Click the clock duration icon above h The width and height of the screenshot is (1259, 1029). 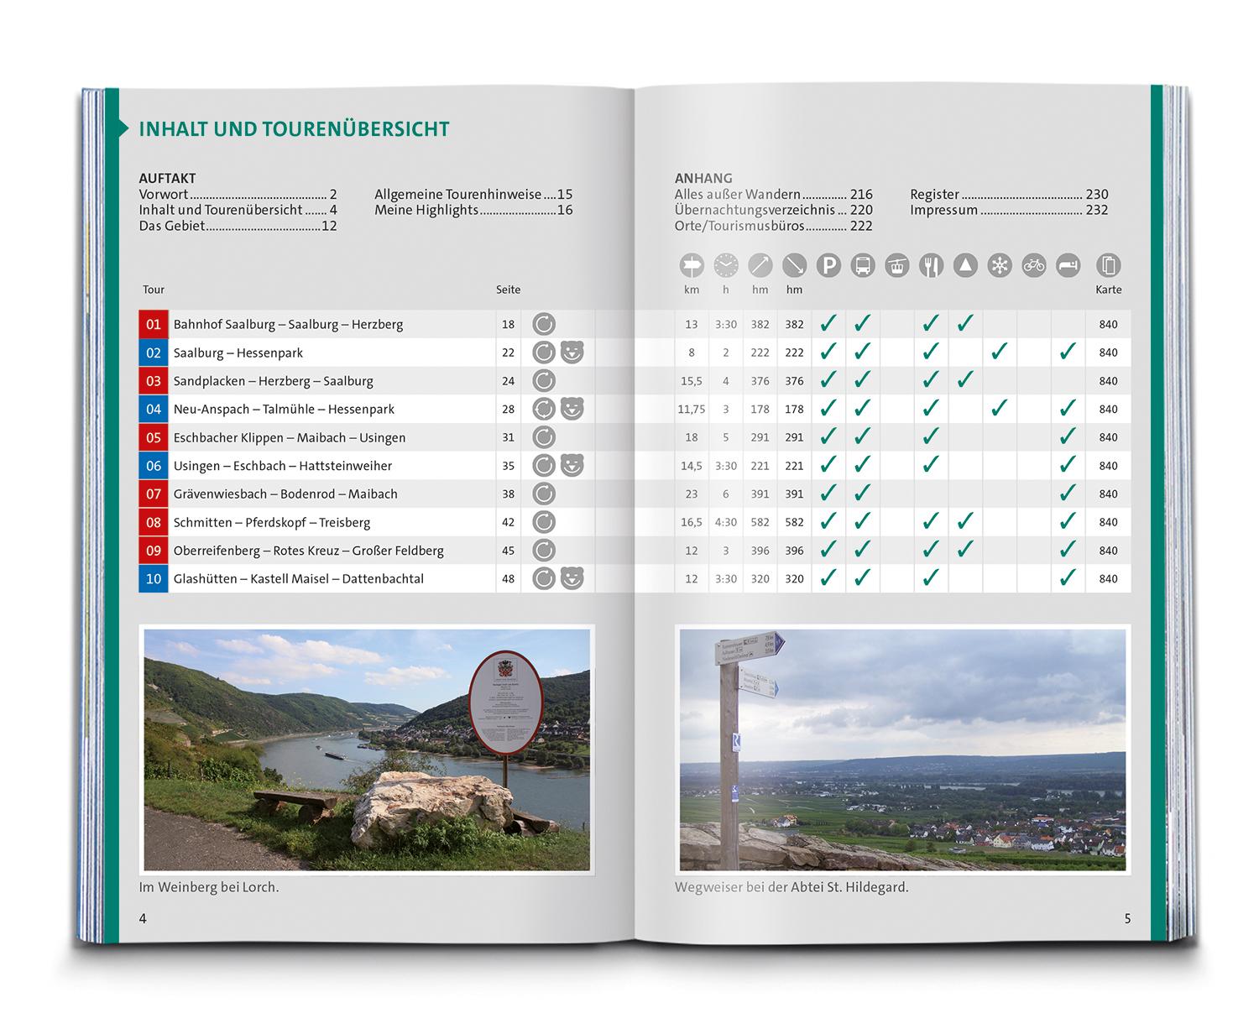726,266
